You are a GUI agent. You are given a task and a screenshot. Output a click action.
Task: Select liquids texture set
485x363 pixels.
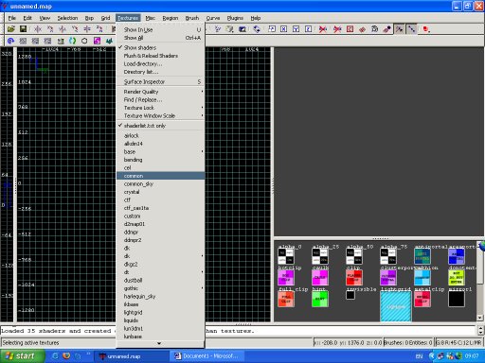point(161,320)
